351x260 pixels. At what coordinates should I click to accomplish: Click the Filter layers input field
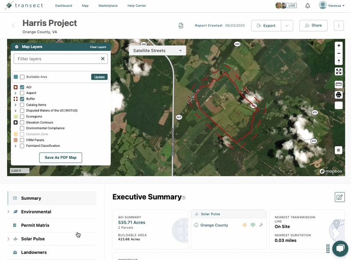coord(57,59)
